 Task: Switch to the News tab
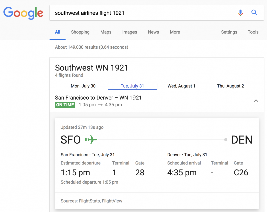pos(153,32)
